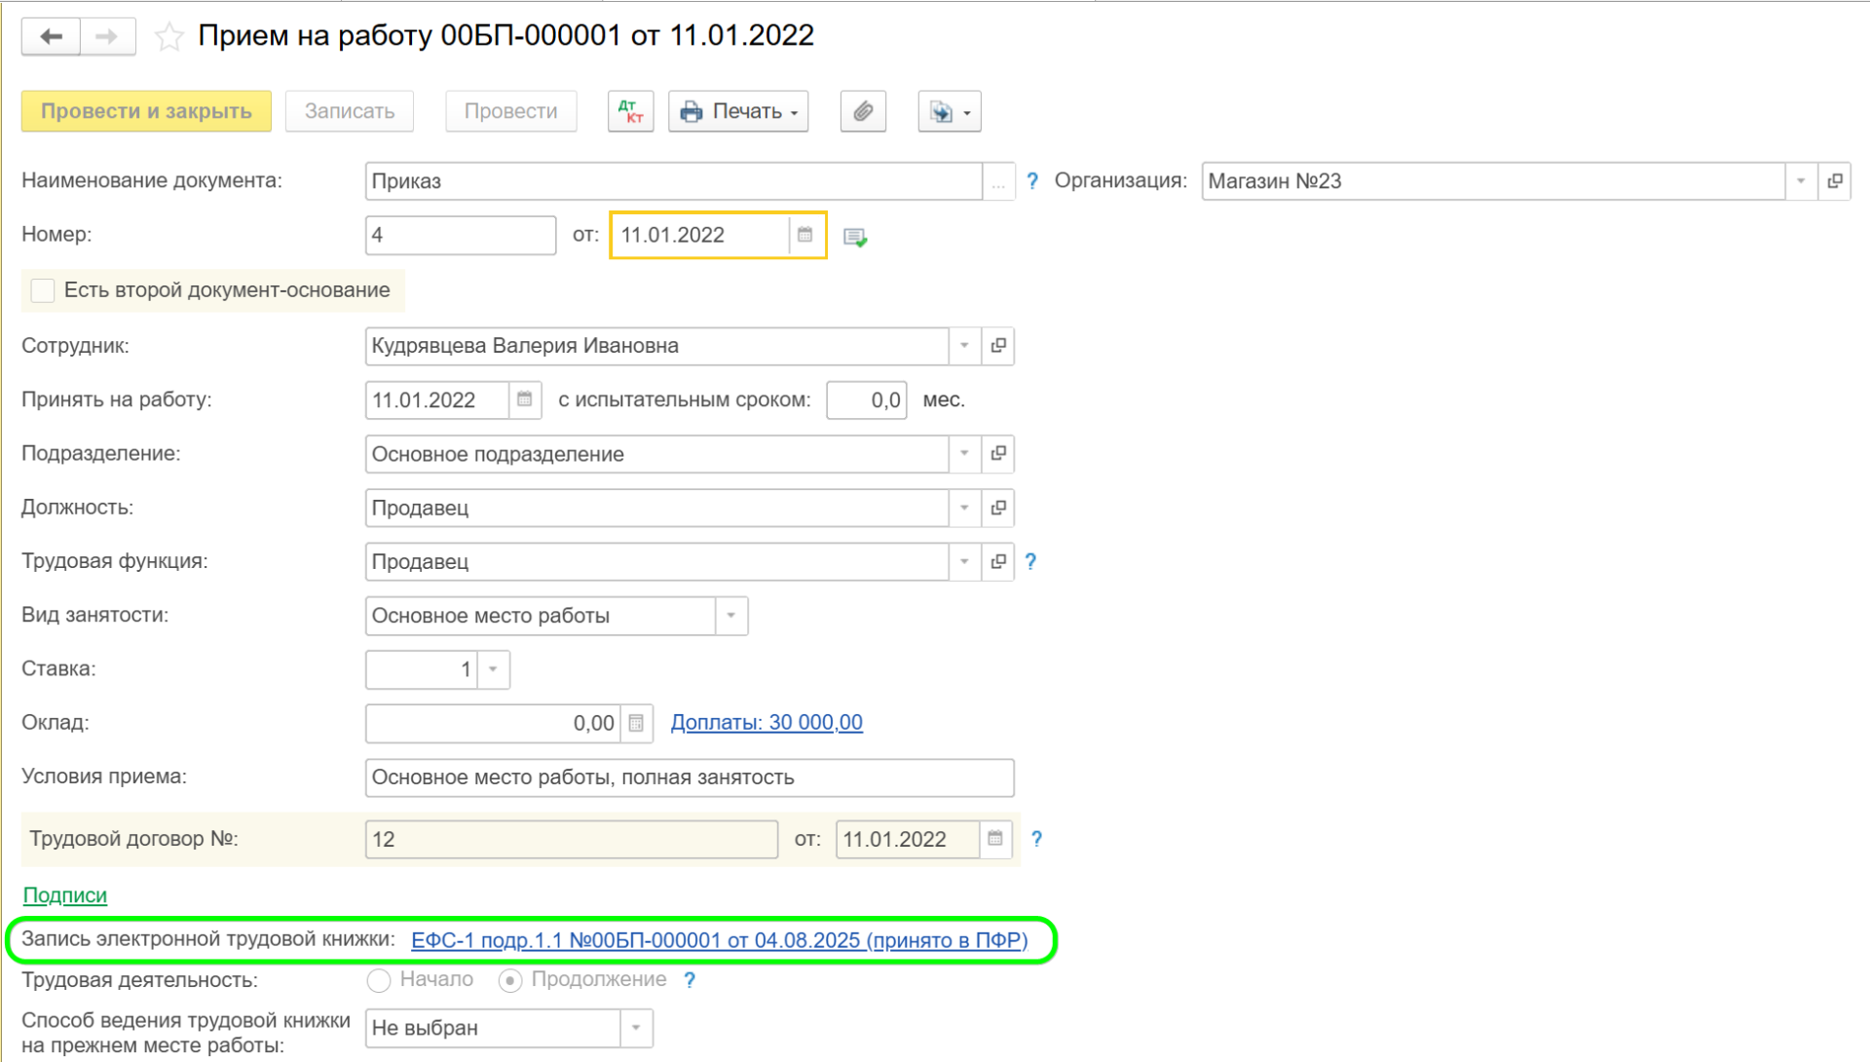The height and width of the screenshot is (1062, 1870).
Task: Enable 'Есть второй документ-основание' checkbox
Action: click(43, 290)
